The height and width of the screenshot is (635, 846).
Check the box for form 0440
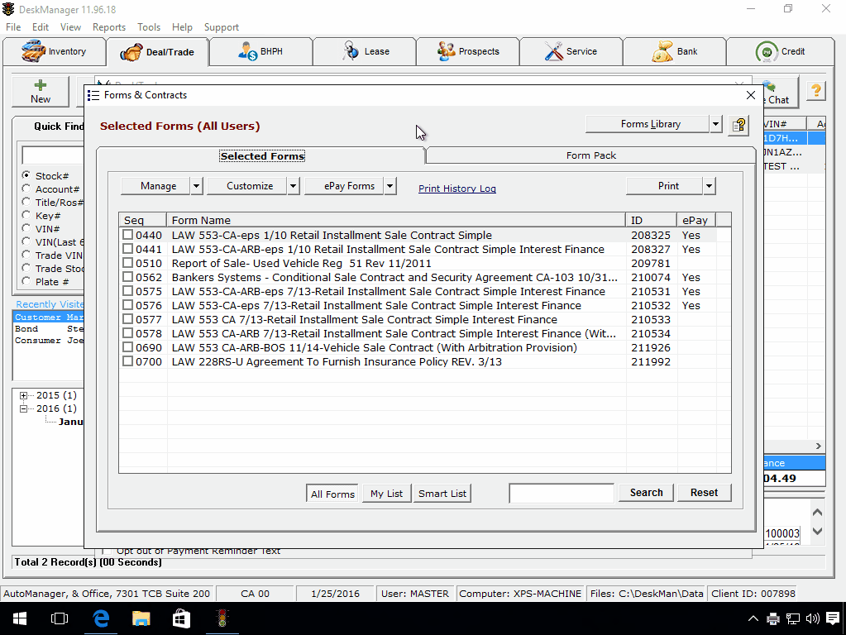coord(127,235)
